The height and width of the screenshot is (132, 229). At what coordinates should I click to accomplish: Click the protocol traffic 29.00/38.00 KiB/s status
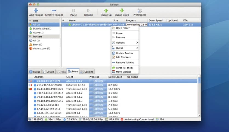click(91, 119)
